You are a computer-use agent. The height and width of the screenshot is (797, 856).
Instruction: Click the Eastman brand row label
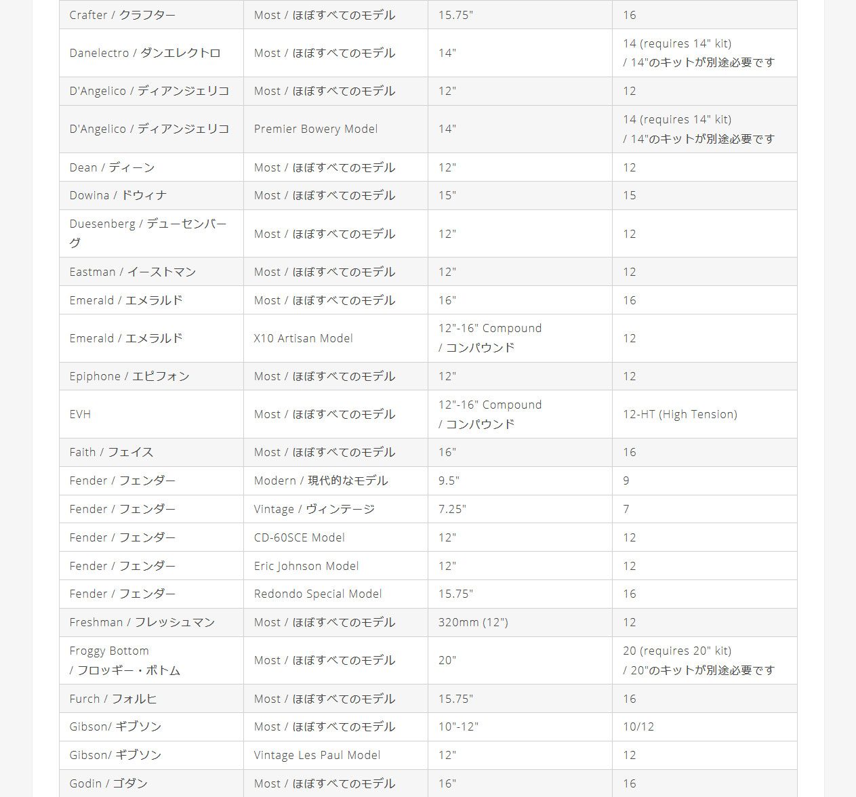click(133, 272)
